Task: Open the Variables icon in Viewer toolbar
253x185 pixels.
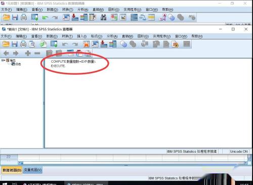Action: 113,44
